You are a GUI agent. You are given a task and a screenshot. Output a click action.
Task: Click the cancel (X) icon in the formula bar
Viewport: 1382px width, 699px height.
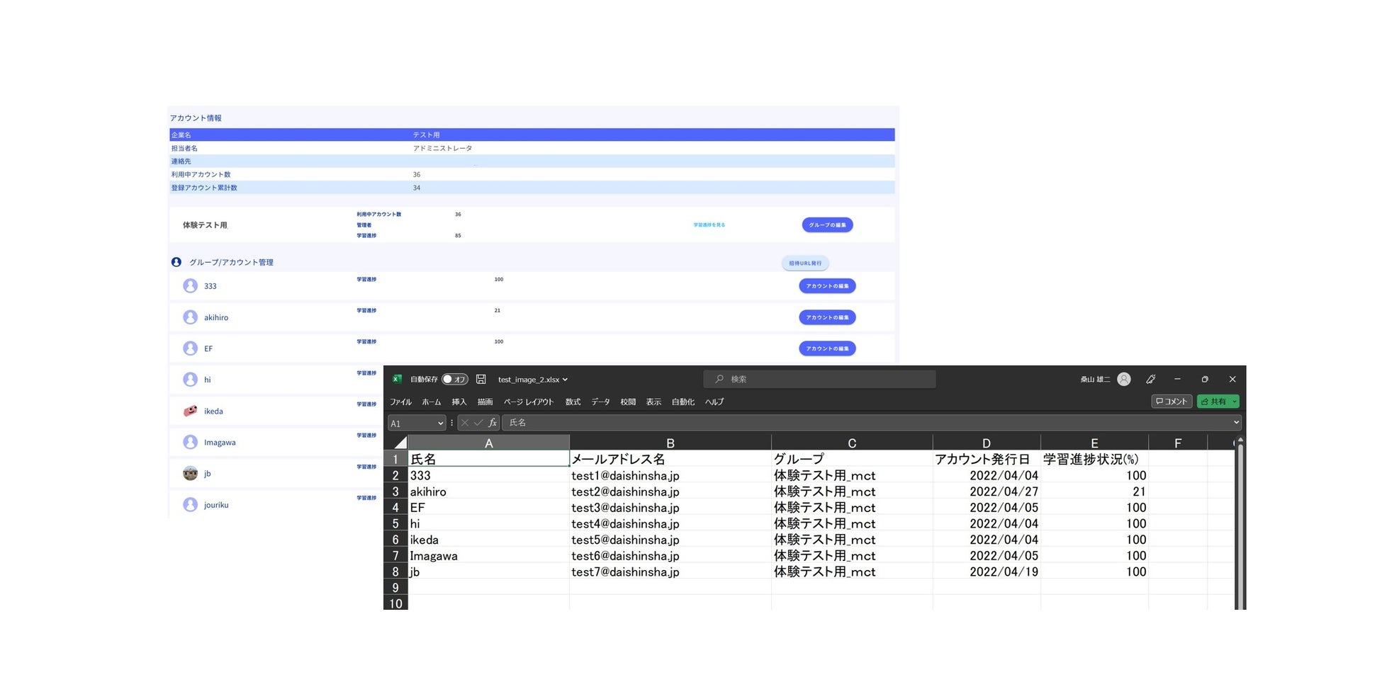[x=465, y=423]
